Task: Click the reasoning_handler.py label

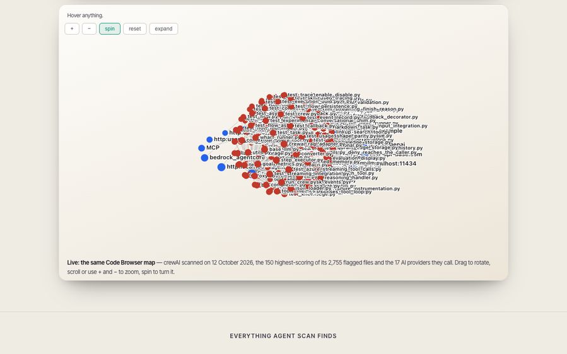Action: (x=351, y=178)
